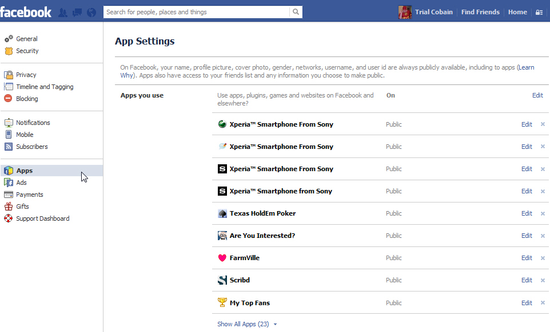Select Blocking in the sidebar
Screen dimensions: 550x332
coord(27,99)
